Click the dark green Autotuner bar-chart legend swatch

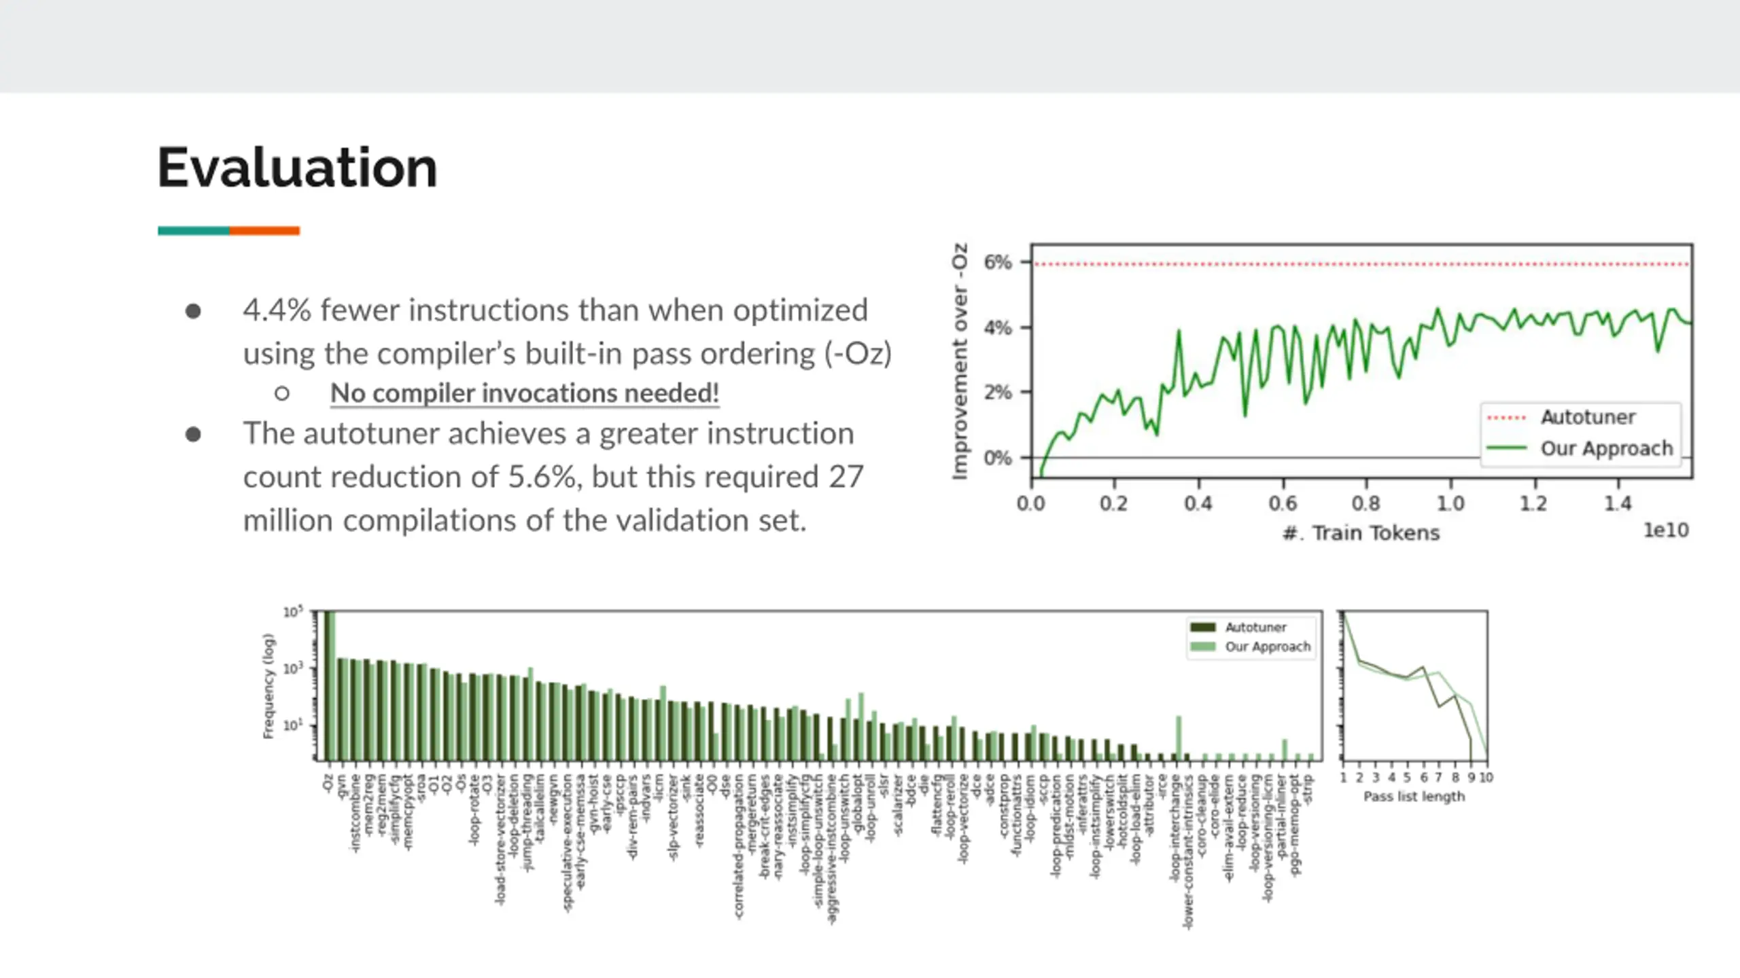click(x=1202, y=627)
